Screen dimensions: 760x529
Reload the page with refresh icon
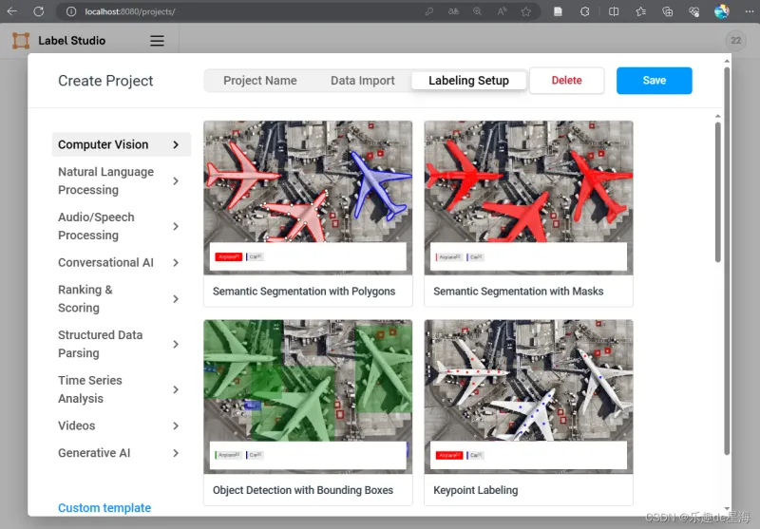point(38,11)
